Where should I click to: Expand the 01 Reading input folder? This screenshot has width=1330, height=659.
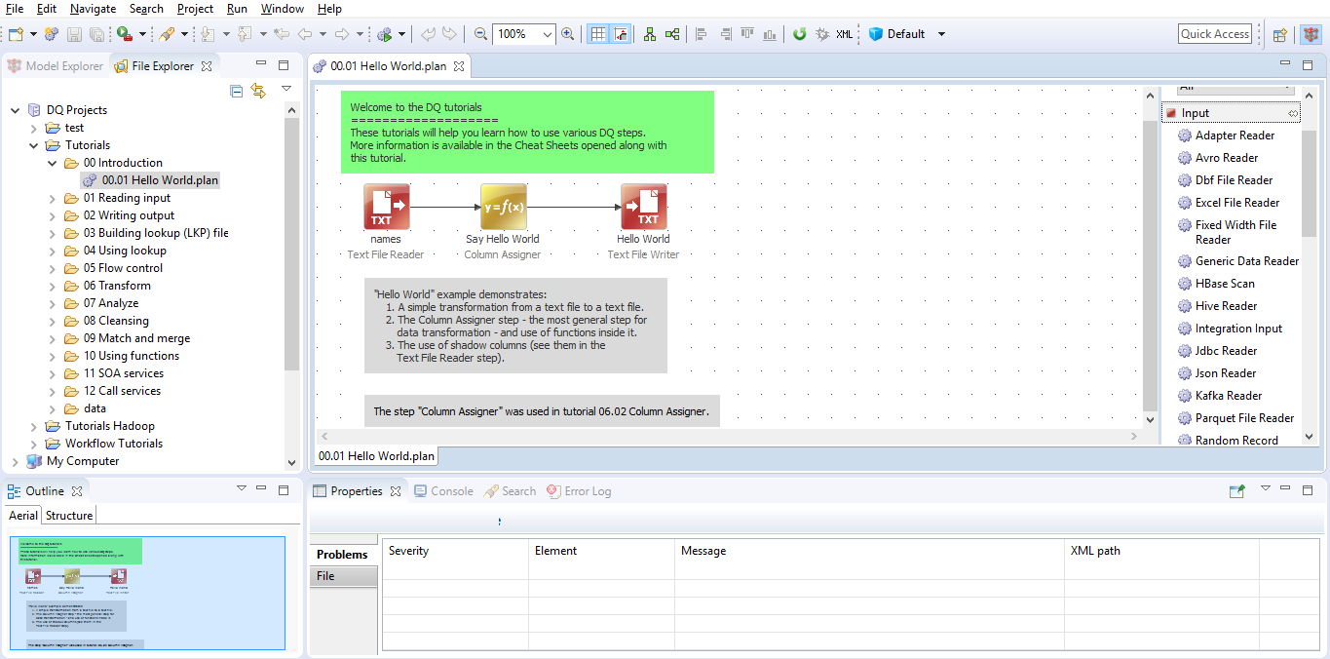click(53, 198)
